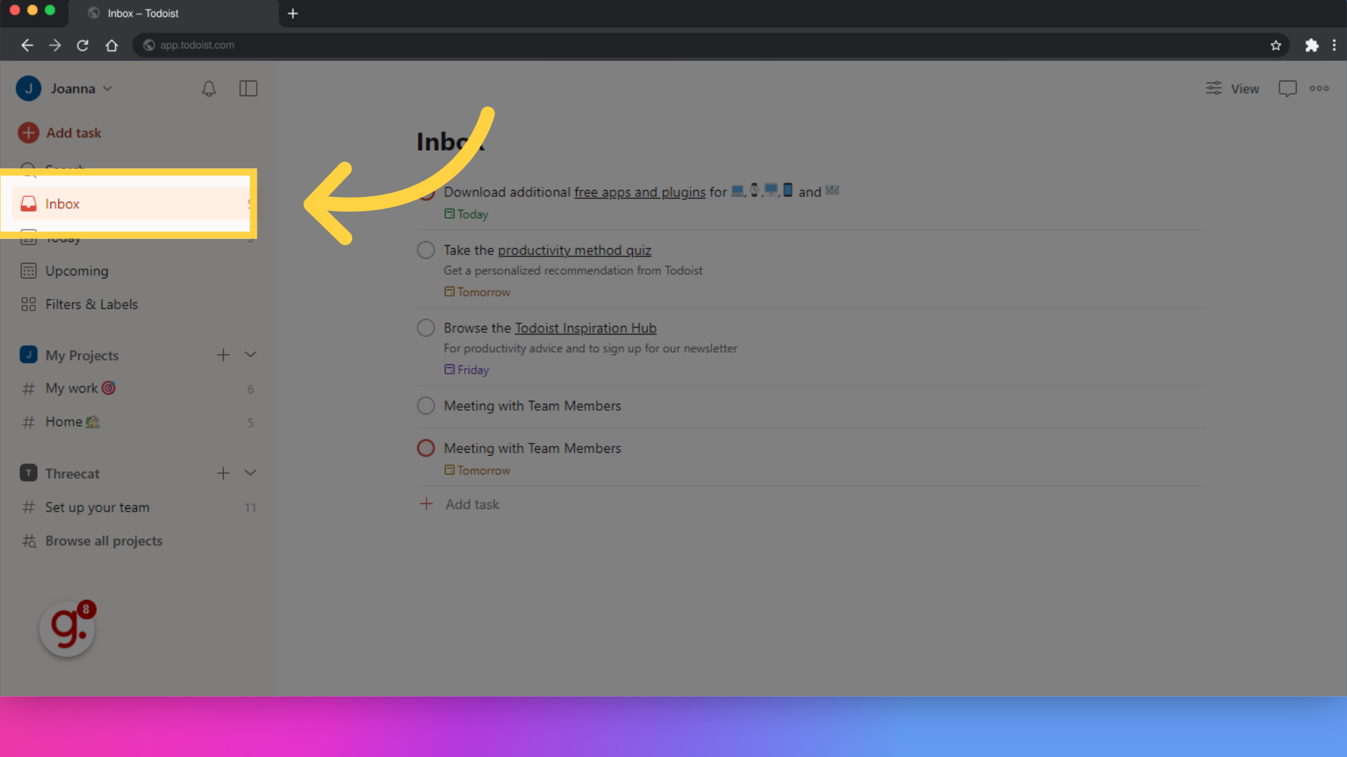
Task: Go forward in browser history
Action: coord(55,46)
